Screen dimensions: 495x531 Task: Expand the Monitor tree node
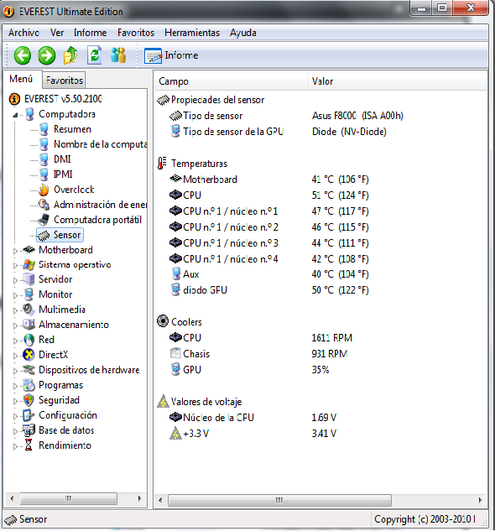tap(15, 295)
